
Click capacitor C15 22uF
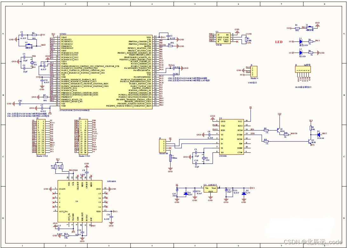click(177, 190)
